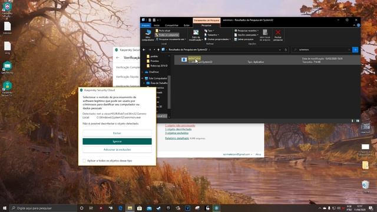
Task: Open the account email dropdown in Kaspersky
Action: tap(237, 154)
